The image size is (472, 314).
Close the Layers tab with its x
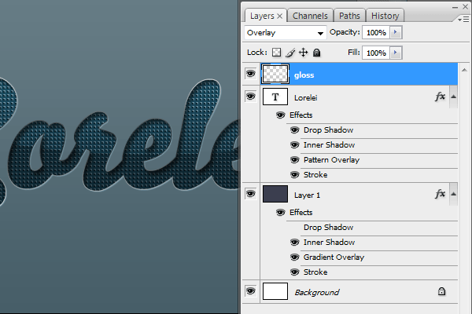[279, 16]
